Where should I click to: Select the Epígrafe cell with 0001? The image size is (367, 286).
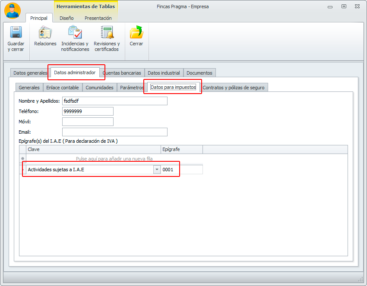(182, 170)
